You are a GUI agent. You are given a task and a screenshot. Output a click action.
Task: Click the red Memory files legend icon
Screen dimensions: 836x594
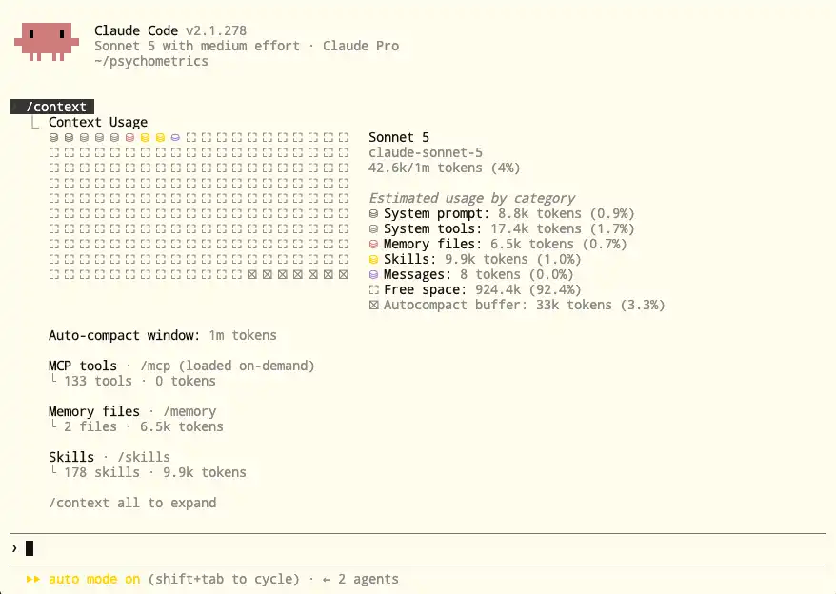(x=374, y=245)
